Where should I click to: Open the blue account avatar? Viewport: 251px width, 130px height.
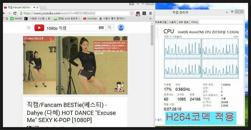[x=121, y=27]
